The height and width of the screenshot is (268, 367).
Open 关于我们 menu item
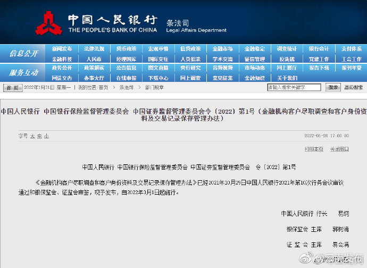pos(287,78)
